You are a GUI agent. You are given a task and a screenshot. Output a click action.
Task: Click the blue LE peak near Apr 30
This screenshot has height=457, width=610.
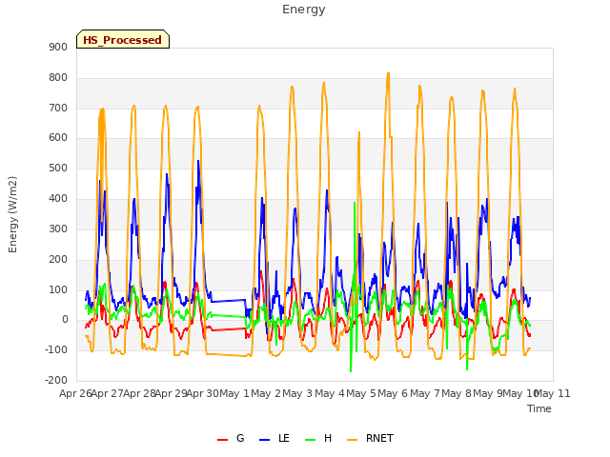[198, 161]
